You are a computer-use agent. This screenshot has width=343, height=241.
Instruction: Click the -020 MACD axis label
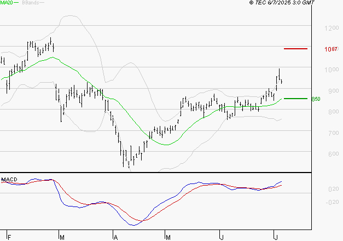pos(332,202)
